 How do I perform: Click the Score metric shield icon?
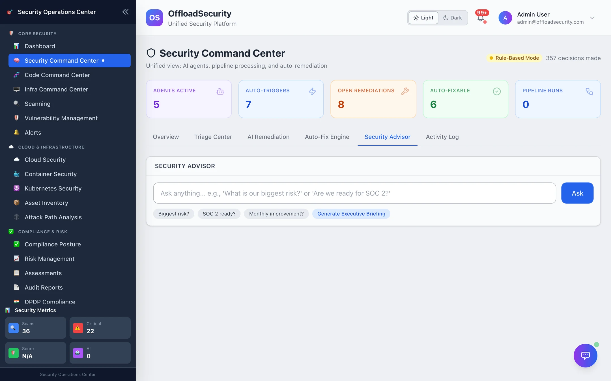(14, 353)
